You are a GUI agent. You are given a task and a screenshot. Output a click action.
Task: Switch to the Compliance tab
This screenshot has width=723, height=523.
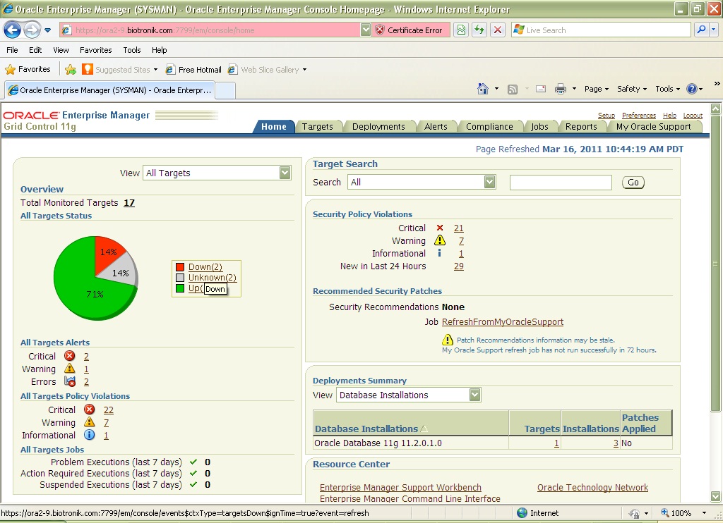tap(489, 127)
